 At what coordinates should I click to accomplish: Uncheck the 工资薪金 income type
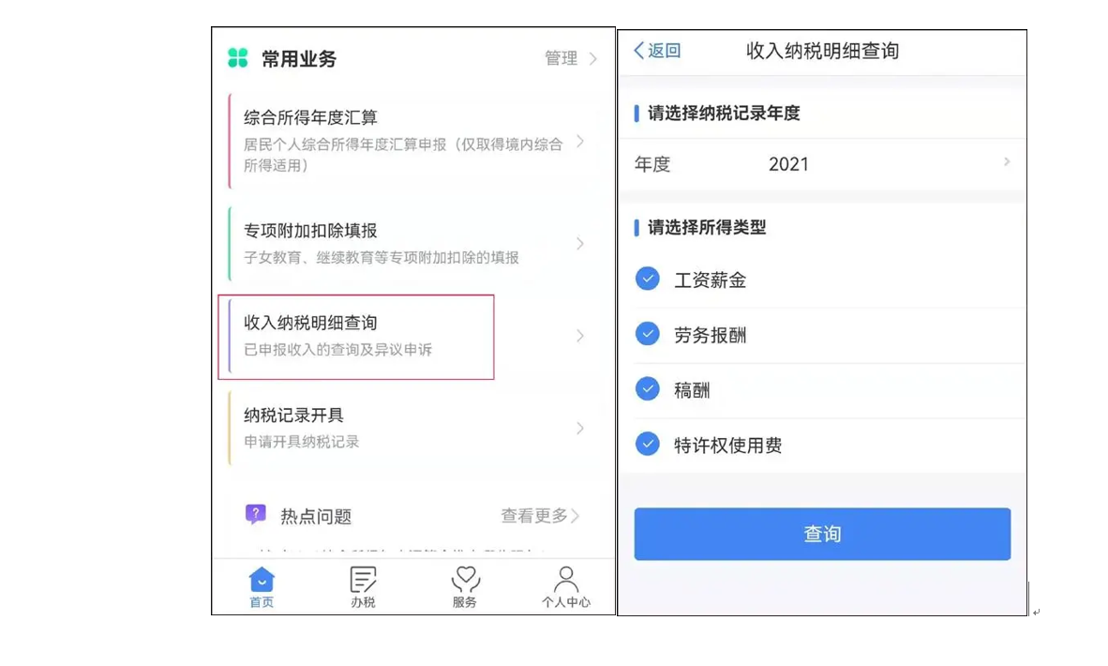(648, 279)
